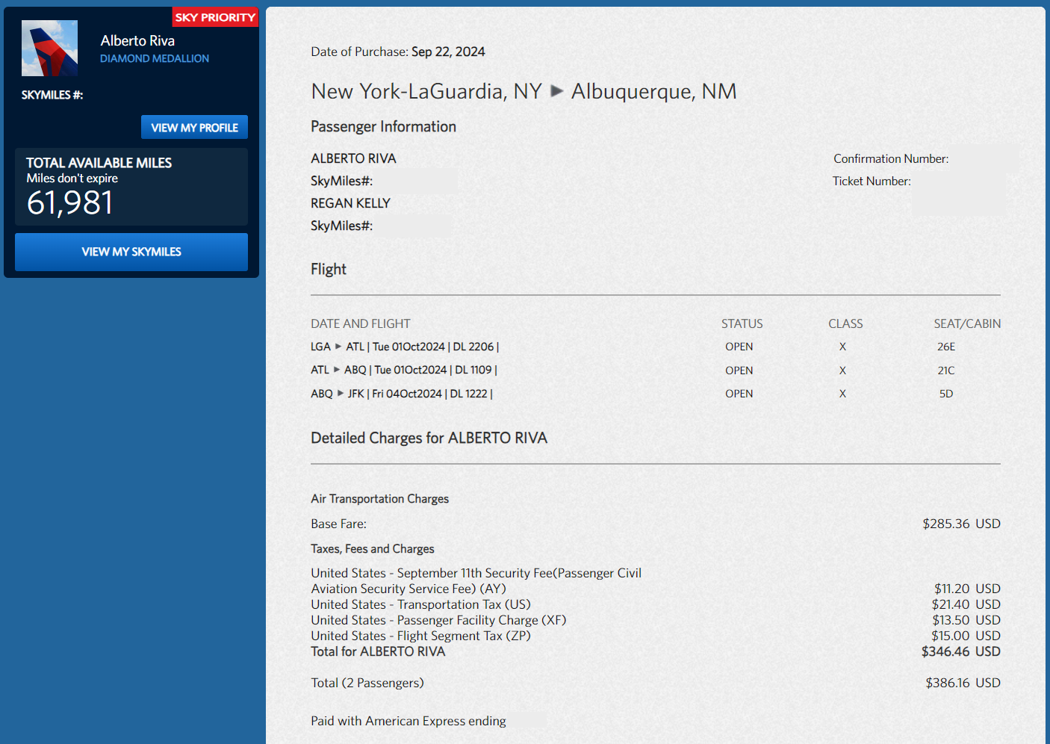Screen dimensions: 1050x744
Task: Click the Total Available Miles heading
Action: [99, 163]
